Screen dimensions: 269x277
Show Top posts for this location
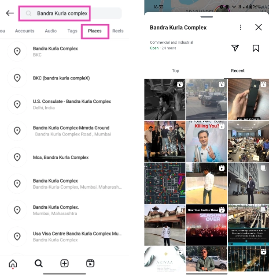(x=176, y=71)
